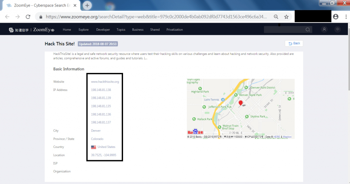The width and height of the screenshot is (350, 184).
Task: Bookmark this page with the star icon
Action: click(286, 17)
